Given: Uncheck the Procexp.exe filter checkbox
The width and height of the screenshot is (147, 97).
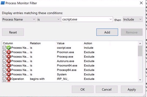Looking at the screenshot, I should (4, 57).
